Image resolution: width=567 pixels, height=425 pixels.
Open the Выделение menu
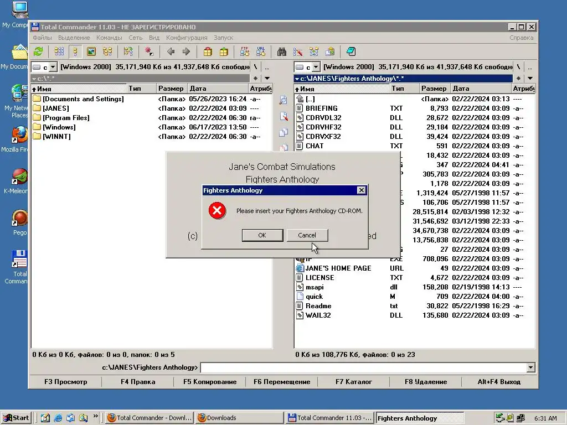point(74,38)
